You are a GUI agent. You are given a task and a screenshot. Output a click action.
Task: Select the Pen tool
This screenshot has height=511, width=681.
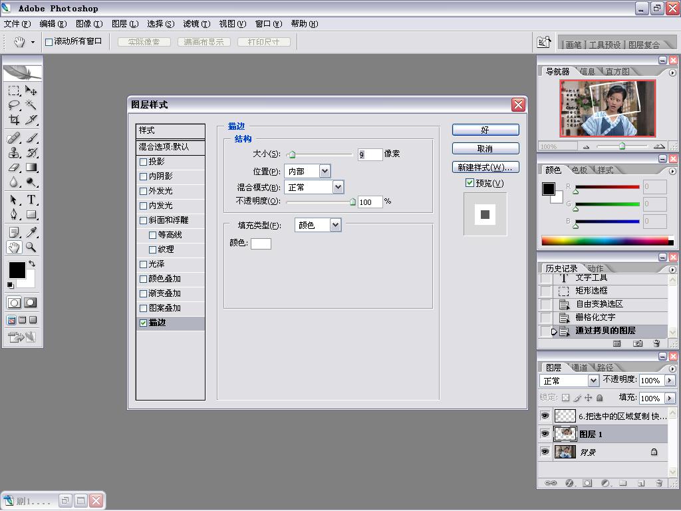tap(14, 214)
